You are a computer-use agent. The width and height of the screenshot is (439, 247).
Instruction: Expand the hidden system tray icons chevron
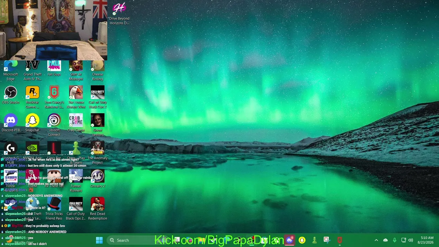point(376,240)
